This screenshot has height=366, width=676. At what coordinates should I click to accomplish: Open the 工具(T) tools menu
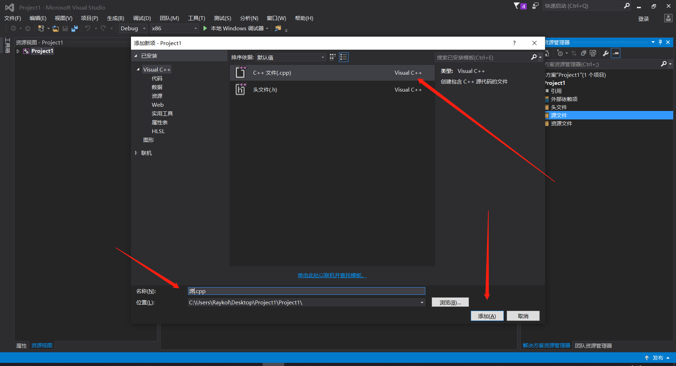tap(196, 18)
